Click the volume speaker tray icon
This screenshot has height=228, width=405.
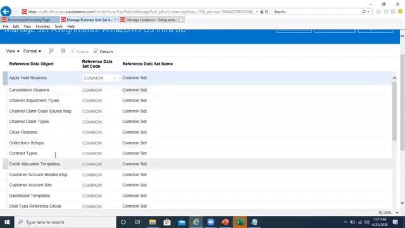367,222
